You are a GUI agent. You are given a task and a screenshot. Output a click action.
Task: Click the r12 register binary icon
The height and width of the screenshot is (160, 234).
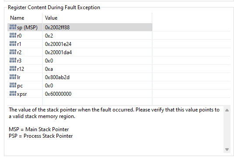coord(13,69)
